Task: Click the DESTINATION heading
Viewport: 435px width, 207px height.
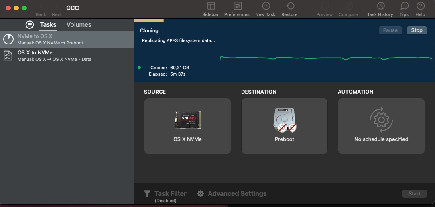Action: tap(258, 92)
